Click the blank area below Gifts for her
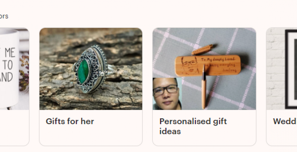This screenshot has width=297, height=152. [91, 136]
